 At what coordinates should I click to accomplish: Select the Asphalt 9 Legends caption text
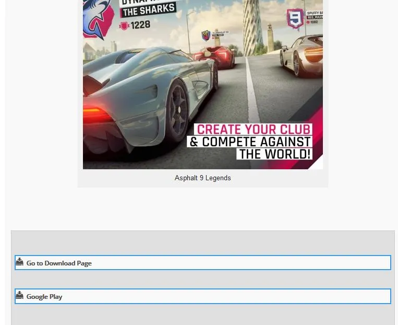point(203,178)
